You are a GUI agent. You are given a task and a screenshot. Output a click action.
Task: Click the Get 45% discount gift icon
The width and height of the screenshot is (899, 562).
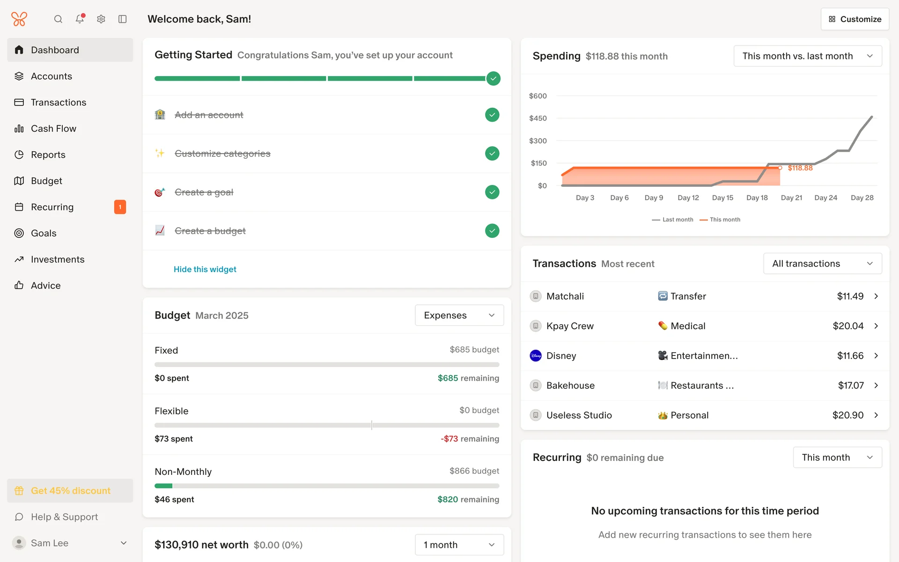point(19,491)
